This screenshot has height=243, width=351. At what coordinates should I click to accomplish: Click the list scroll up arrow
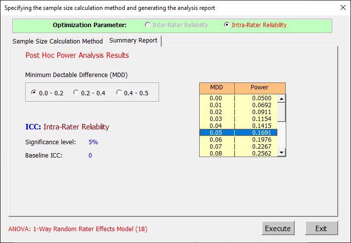coord(281,99)
